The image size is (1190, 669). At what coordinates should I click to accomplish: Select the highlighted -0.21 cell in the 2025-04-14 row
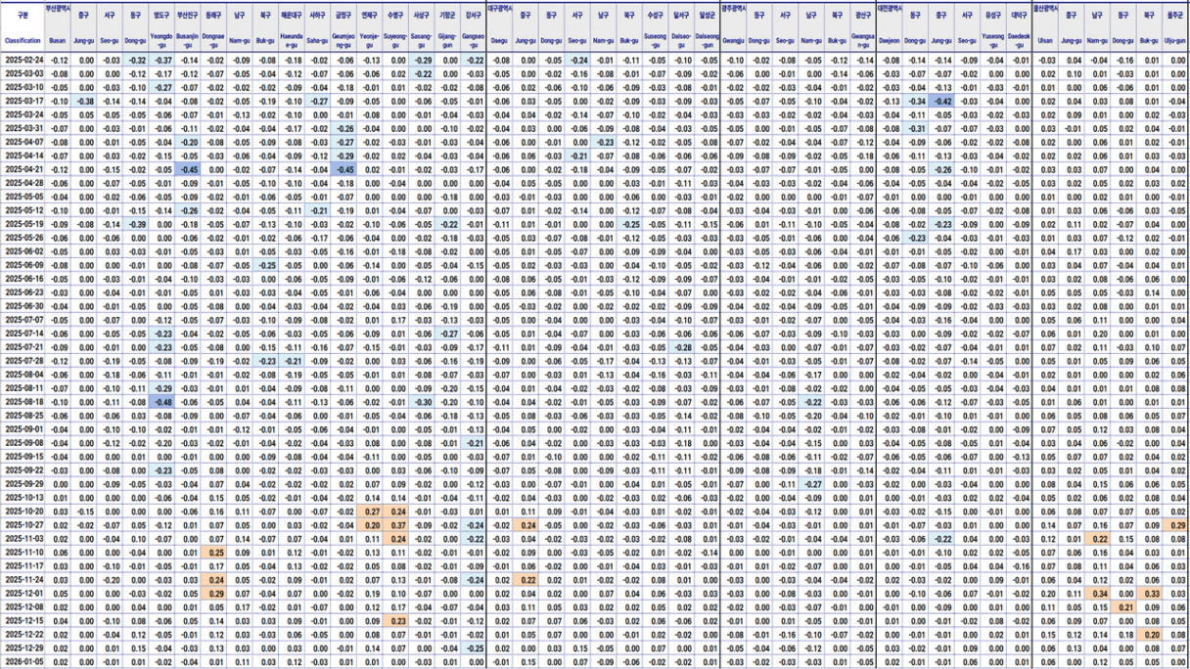[x=577, y=156]
